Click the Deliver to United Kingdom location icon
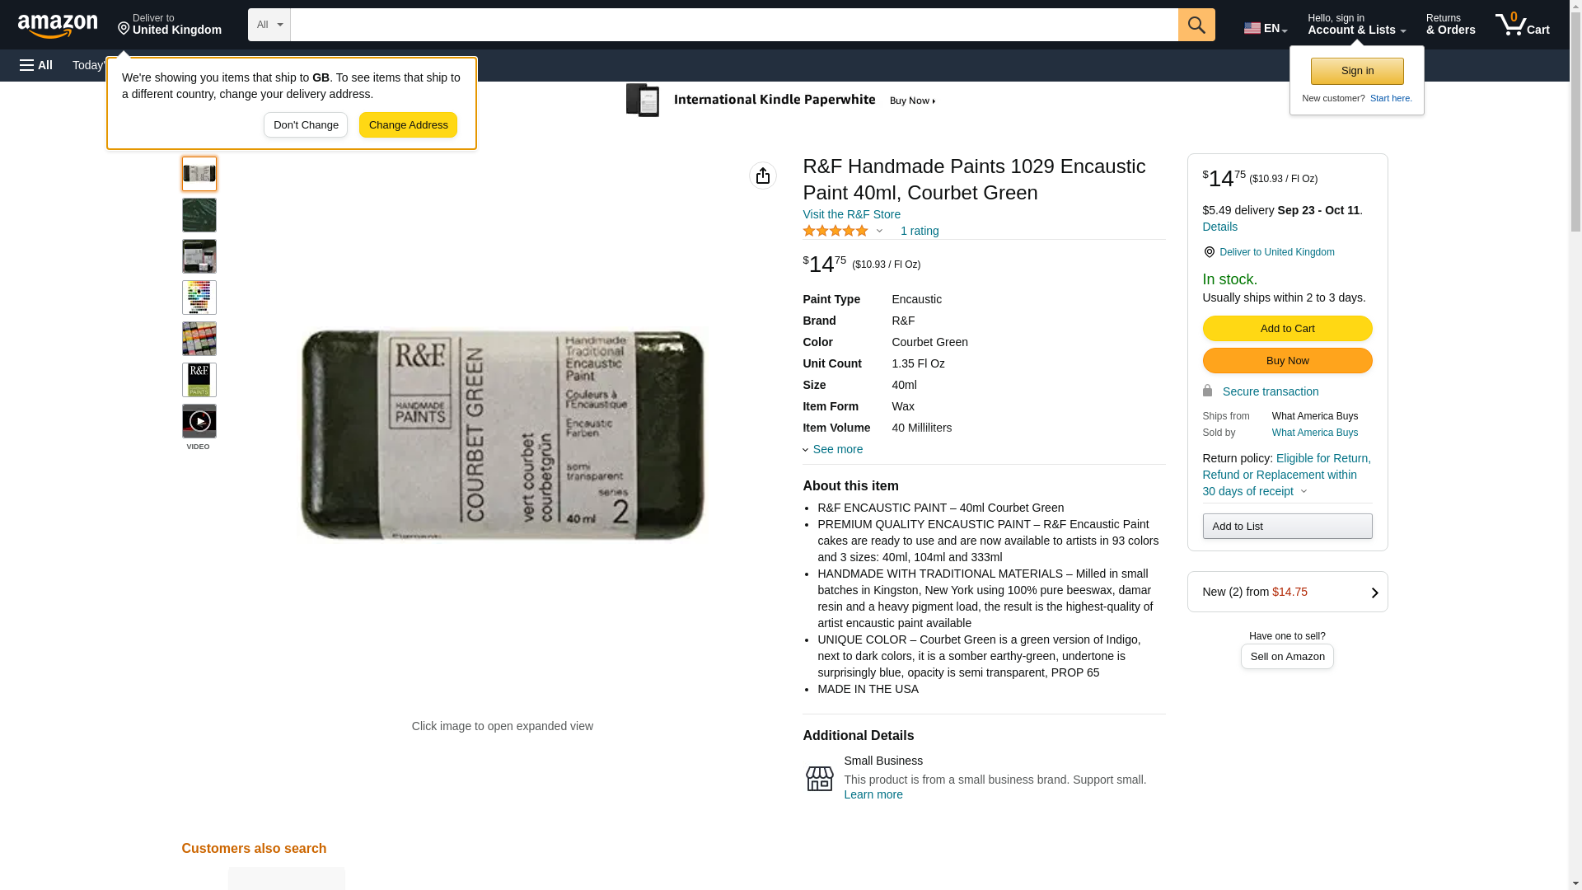The width and height of the screenshot is (1582, 890). click(x=1209, y=252)
